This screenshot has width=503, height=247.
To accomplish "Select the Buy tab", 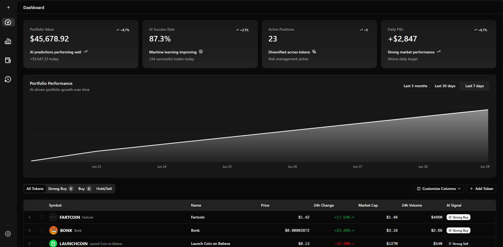I will [x=85, y=189].
